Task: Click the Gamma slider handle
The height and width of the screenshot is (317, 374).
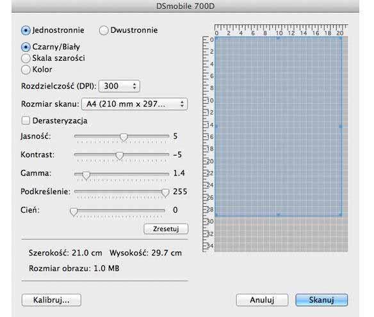Action: click(86, 175)
